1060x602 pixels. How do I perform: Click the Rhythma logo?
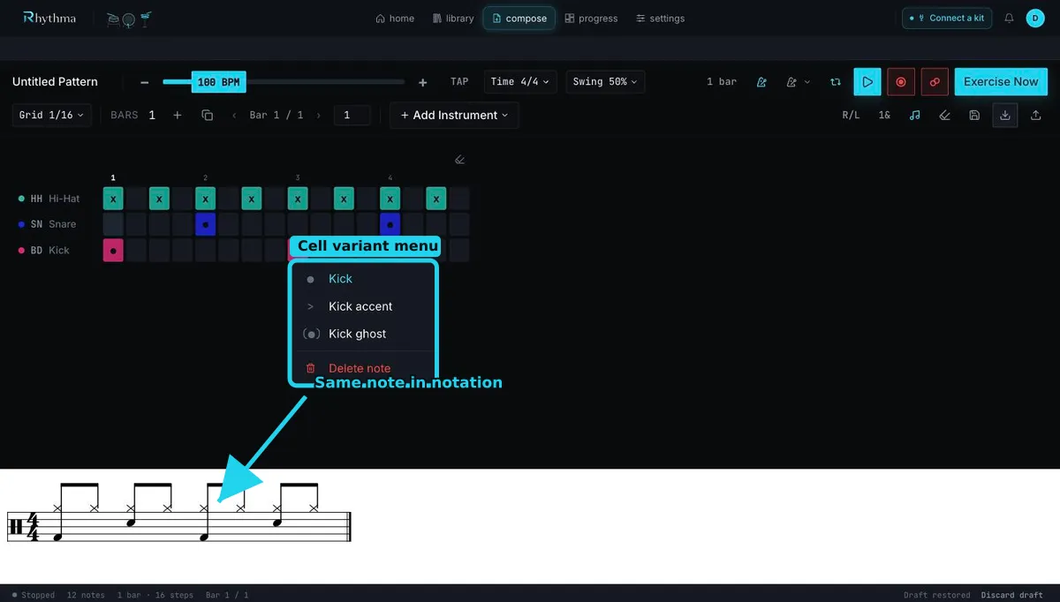pyautogui.click(x=49, y=18)
